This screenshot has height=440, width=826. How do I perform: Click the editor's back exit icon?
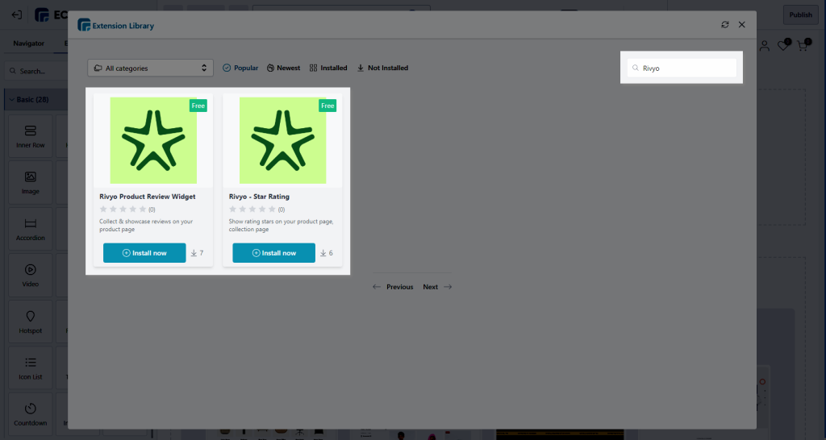coord(17,15)
